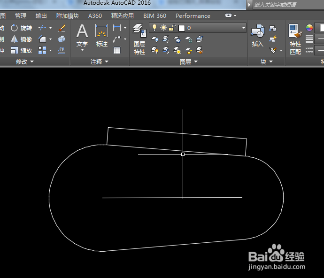Activate the Trim tool icon
The width and height of the screenshot is (324, 278).
coord(43,28)
